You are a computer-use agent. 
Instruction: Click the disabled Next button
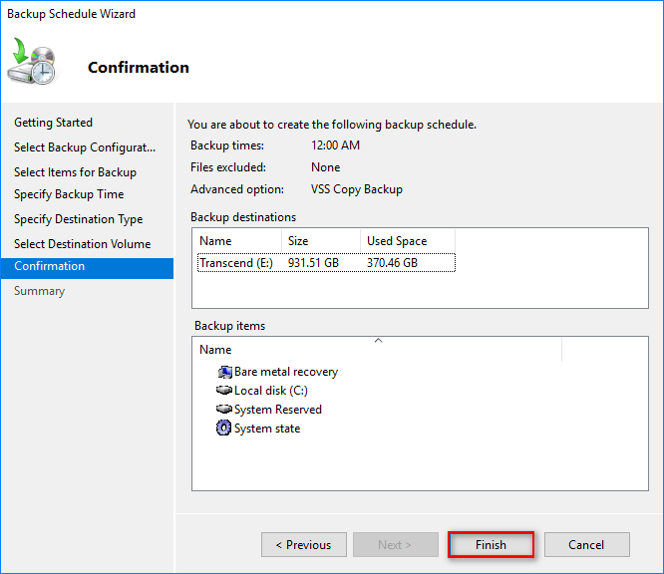[x=395, y=544]
